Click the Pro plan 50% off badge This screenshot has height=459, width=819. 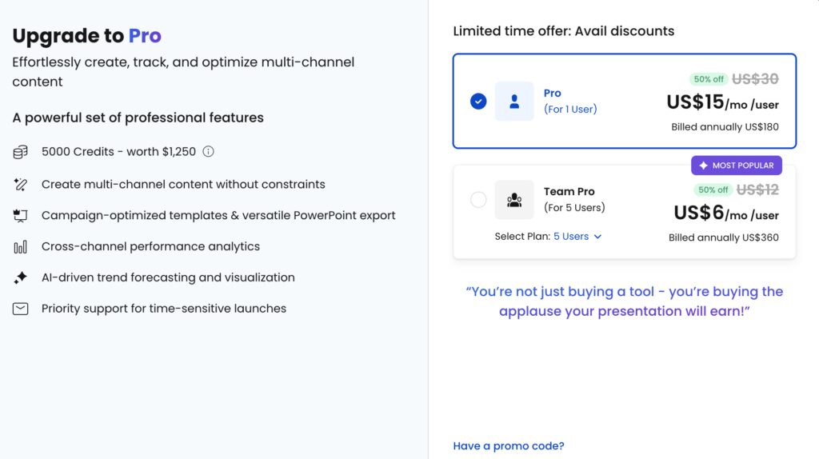[x=709, y=79]
